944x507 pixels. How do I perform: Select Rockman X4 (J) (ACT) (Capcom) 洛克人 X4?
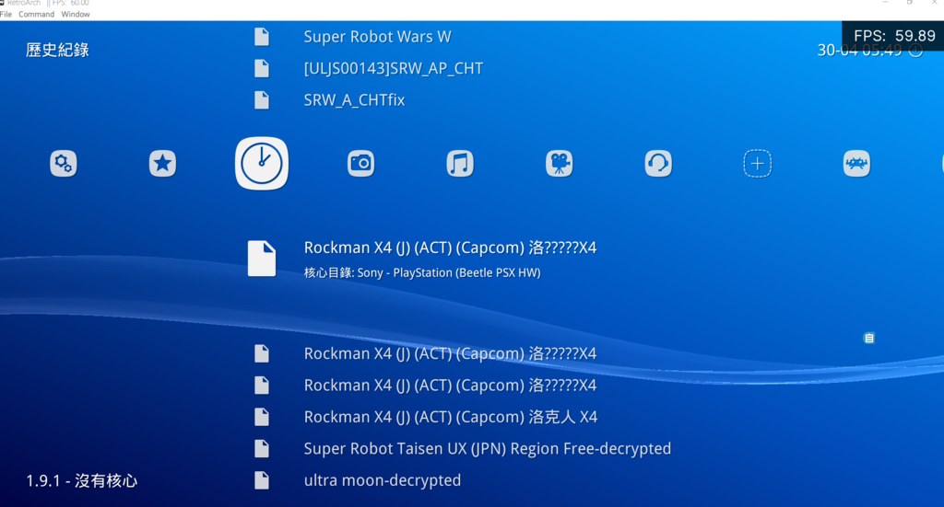point(451,417)
